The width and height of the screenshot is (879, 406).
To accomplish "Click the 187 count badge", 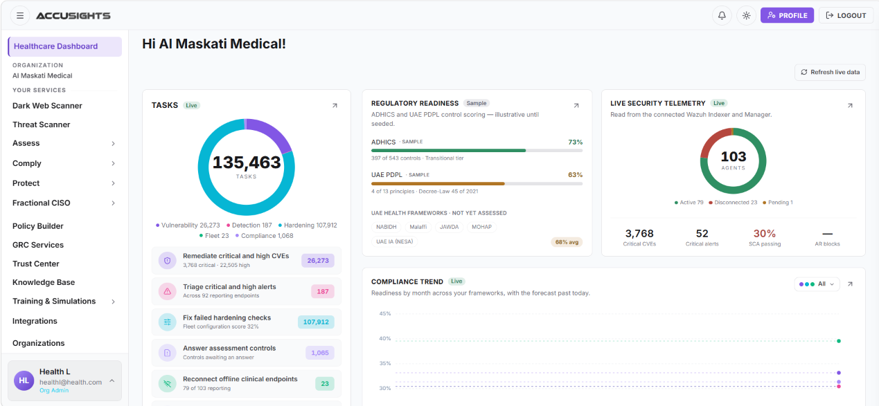I will point(323,291).
